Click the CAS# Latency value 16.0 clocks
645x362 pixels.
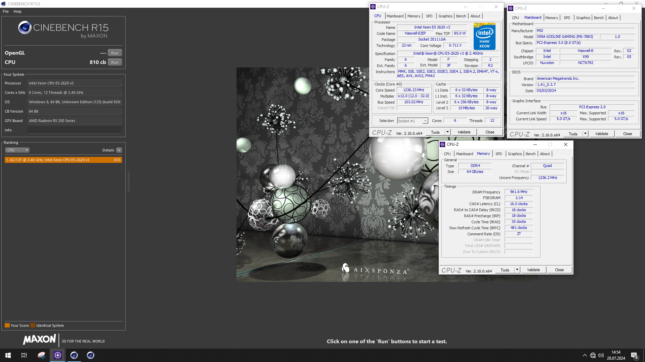[519, 204]
